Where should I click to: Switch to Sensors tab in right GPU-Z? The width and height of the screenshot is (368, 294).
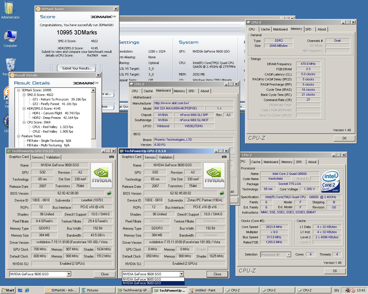(150, 157)
